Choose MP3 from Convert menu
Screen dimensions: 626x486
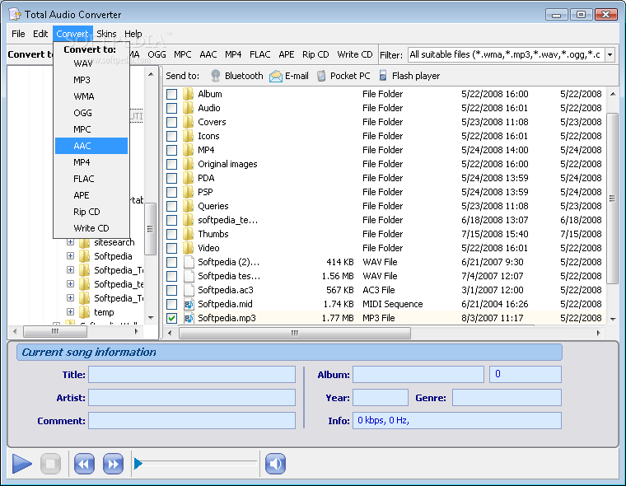(91, 80)
